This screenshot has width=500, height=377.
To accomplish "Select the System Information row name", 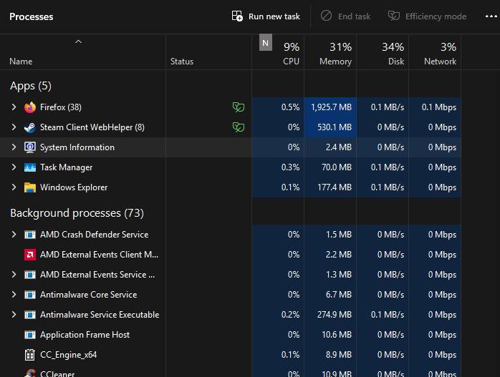I will coord(77,147).
